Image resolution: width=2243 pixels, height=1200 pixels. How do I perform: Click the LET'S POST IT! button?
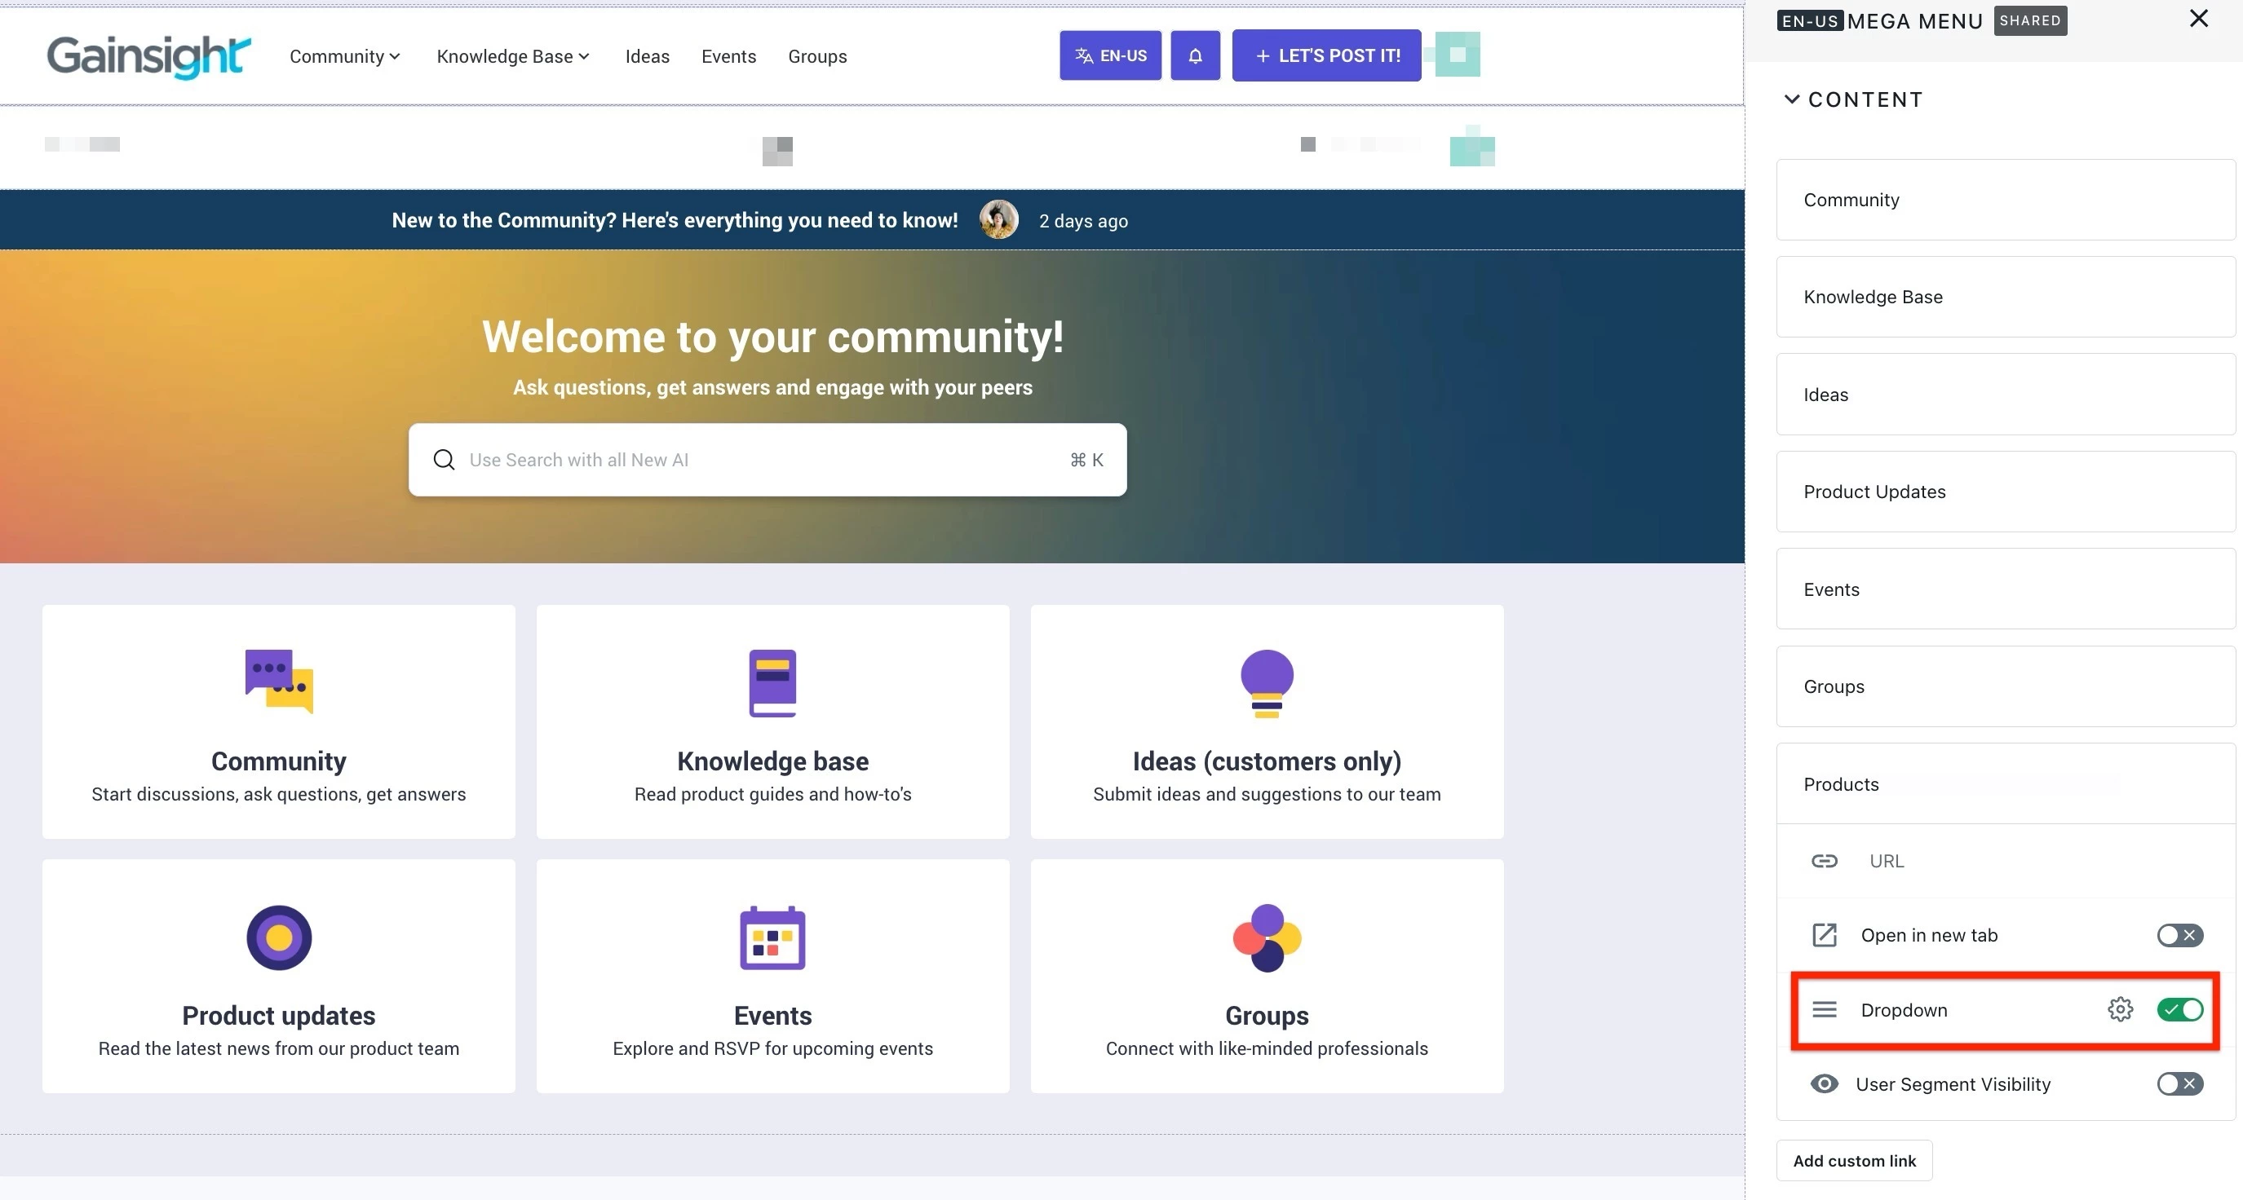pyautogui.click(x=1326, y=55)
